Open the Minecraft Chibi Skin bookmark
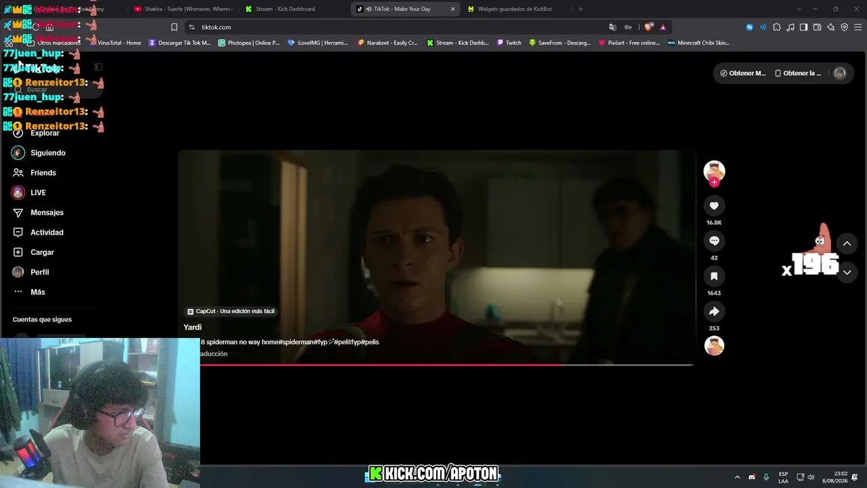This screenshot has height=488, width=867. point(698,43)
